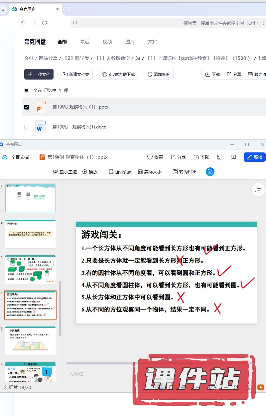This screenshot has width=266, height=416.
Task: Click the AI assistant icon in the viewer toolbar
Action: click(210, 172)
